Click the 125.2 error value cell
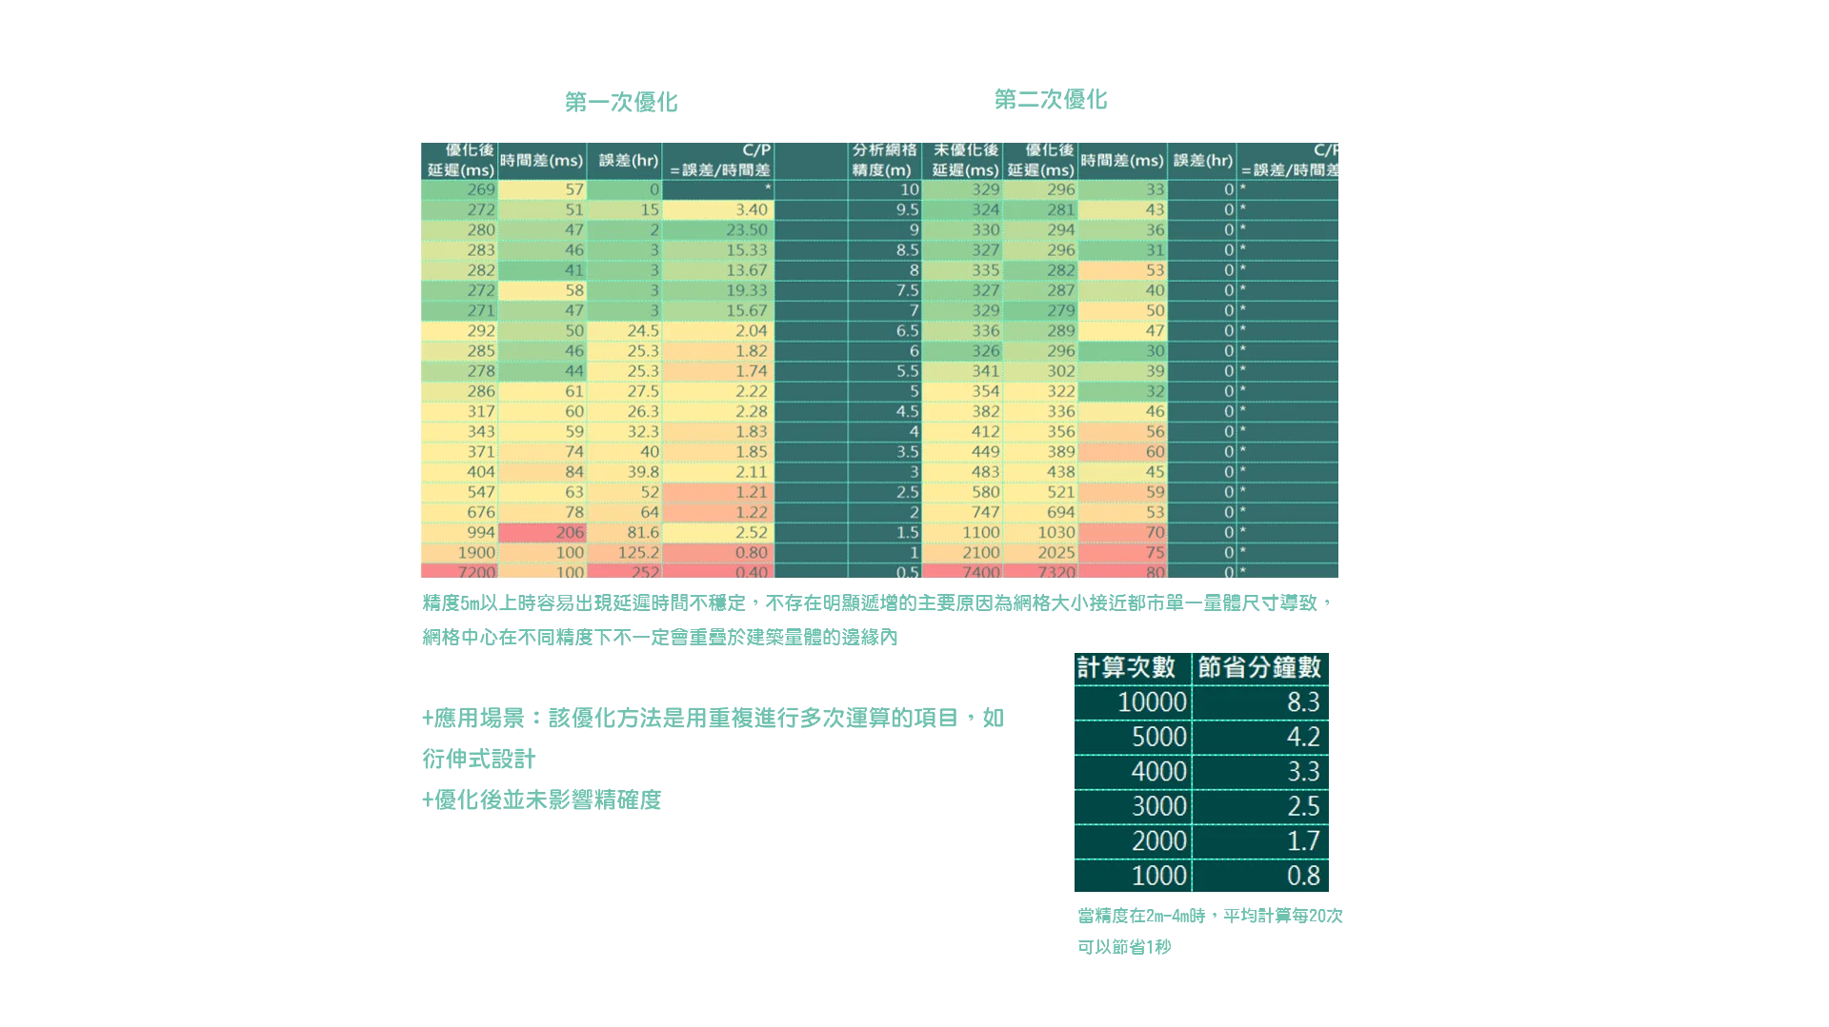Screen dimensions: 1829x1027 625,552
